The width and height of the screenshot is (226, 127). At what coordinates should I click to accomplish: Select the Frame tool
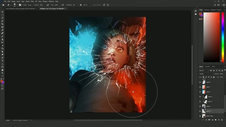click(x=2, y=27)
